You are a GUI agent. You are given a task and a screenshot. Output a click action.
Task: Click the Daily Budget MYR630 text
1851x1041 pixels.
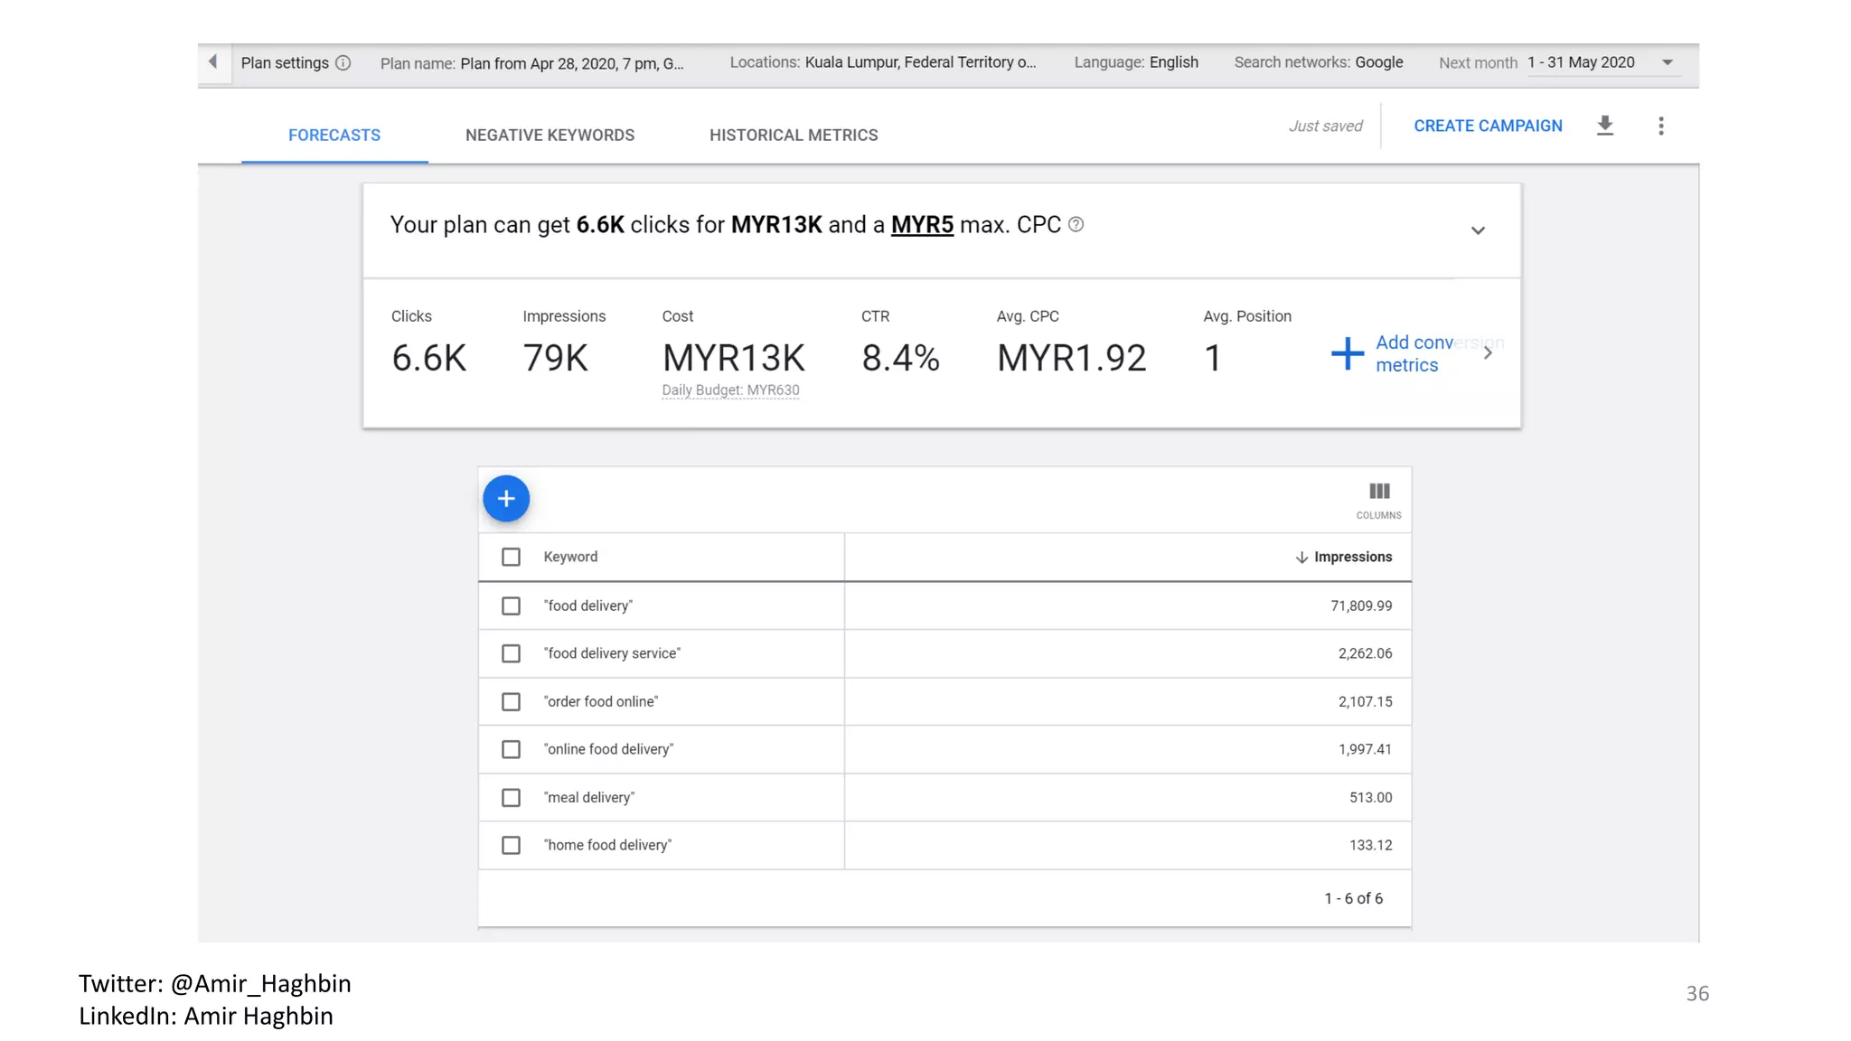click(x=730, y=390)
